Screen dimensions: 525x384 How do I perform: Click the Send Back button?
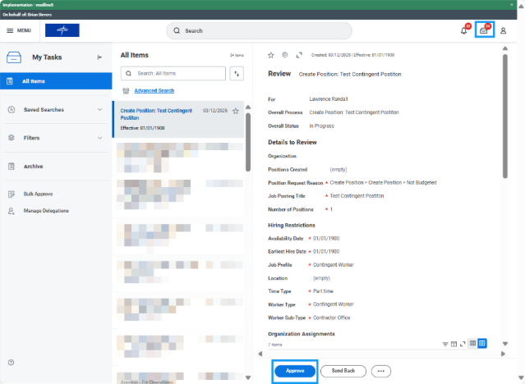point(343,371)
